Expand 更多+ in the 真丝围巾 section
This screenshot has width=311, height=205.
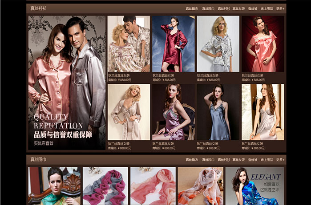point(280,159)
